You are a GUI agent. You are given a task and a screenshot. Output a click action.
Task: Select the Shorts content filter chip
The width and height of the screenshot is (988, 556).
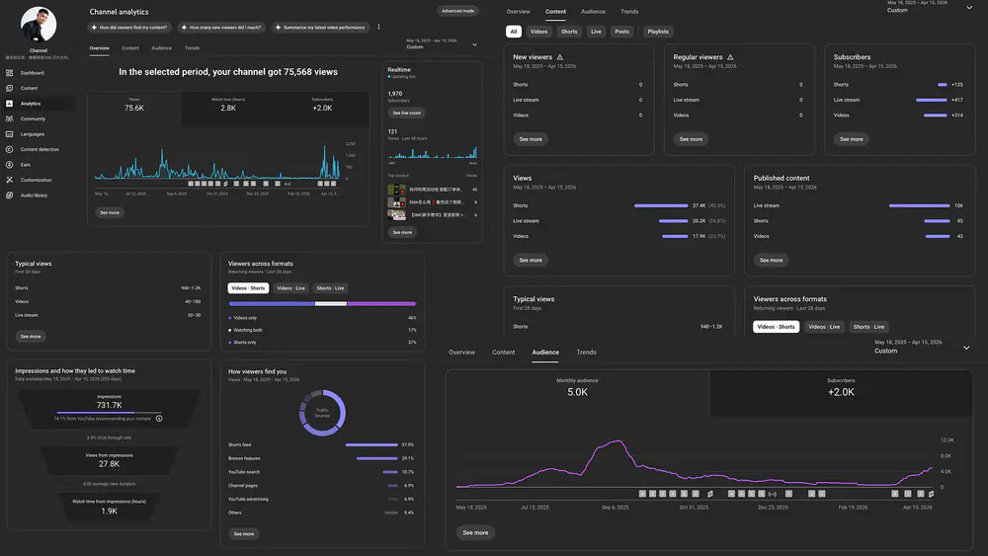click(x=569, y=32)
